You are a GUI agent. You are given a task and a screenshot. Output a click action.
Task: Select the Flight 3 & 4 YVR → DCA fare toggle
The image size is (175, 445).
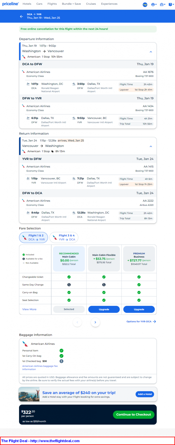[64, 237]
